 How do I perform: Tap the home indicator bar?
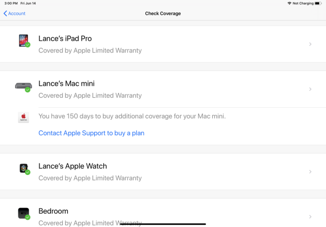pos(163,224)
